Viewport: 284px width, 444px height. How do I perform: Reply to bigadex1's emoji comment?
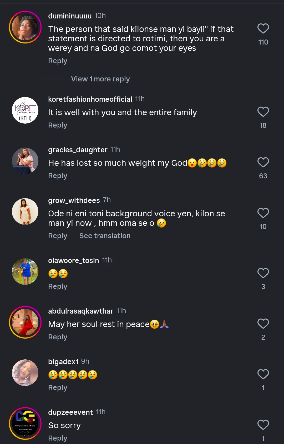tap(58, 388)
